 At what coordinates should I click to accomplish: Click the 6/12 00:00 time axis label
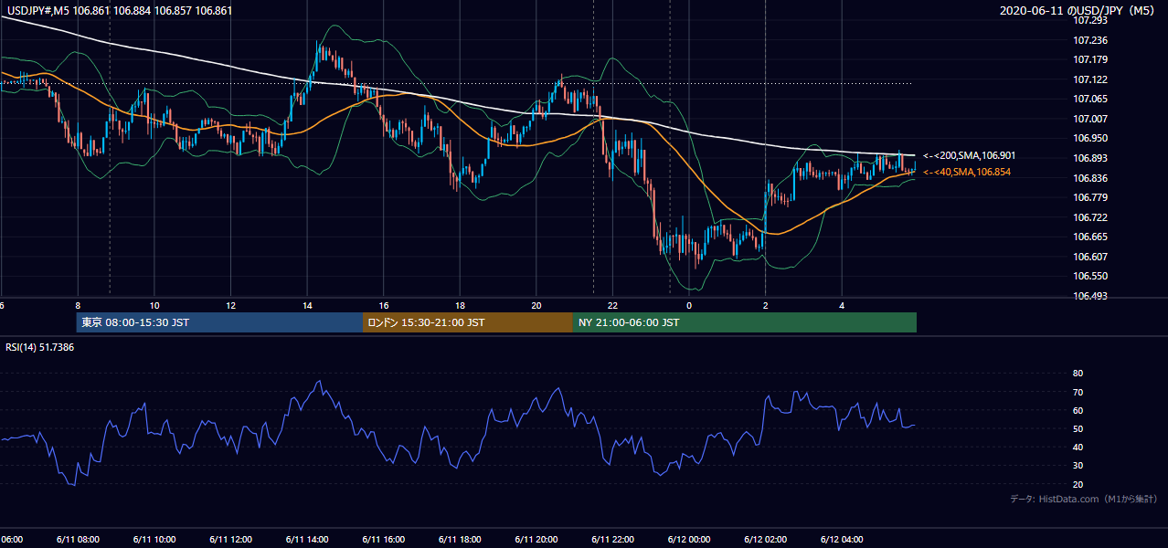click(x=688, y=539)
